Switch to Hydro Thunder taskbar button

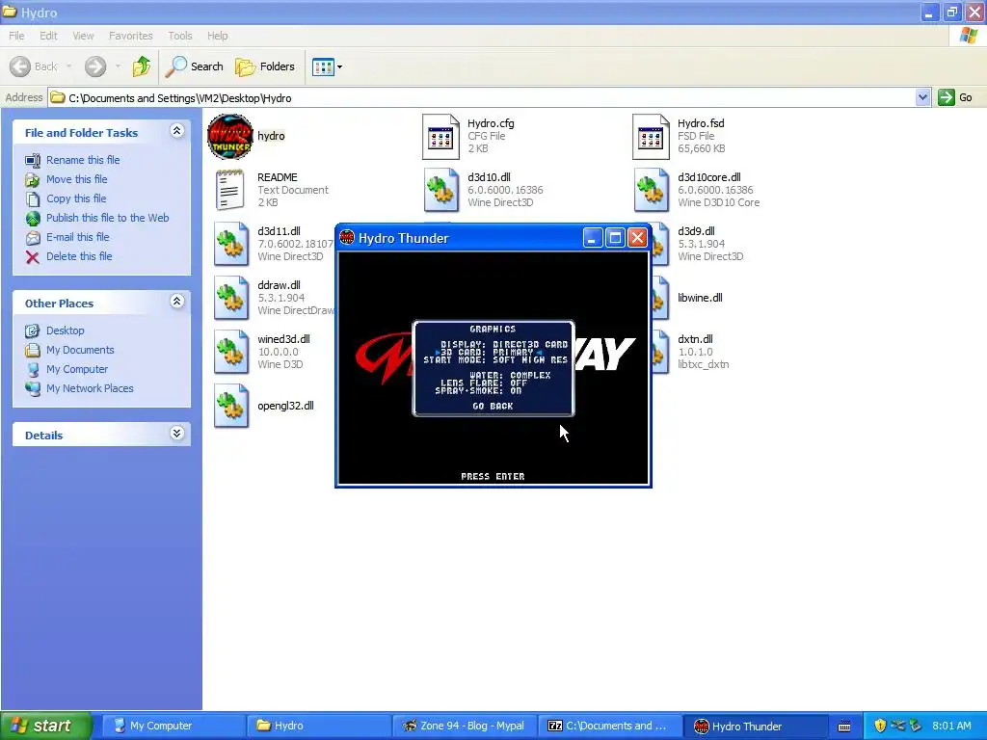click(756, 727)
